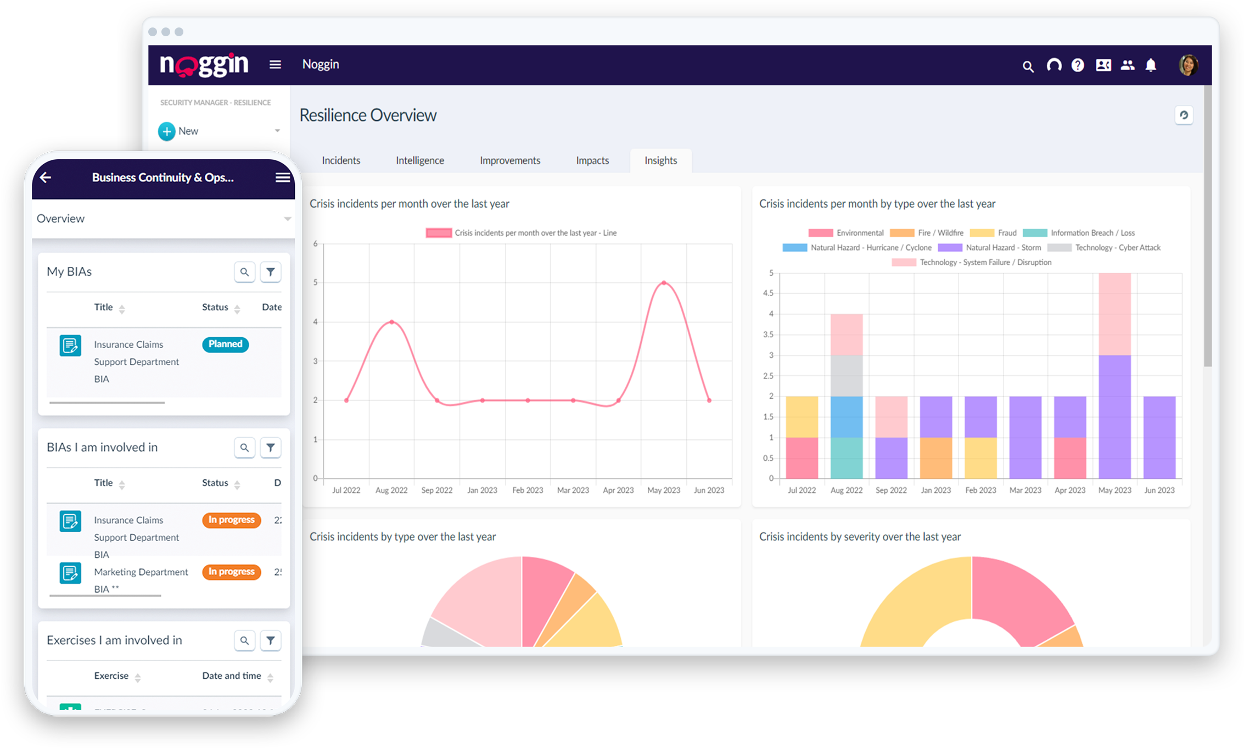Open the Impacts tab
The image size is (1244, 748).
[x=592, y=160]
